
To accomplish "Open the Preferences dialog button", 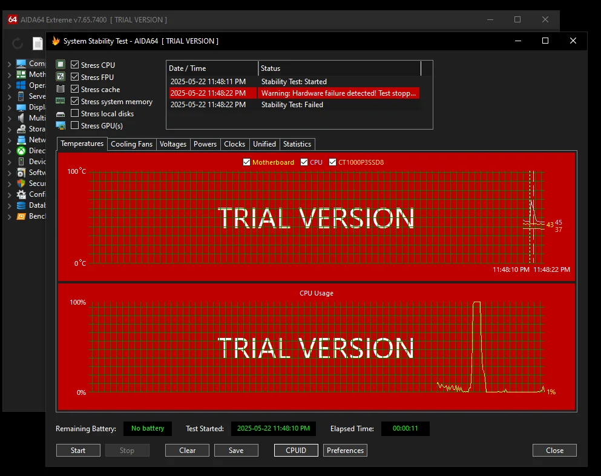I will [x=345, y=451].
